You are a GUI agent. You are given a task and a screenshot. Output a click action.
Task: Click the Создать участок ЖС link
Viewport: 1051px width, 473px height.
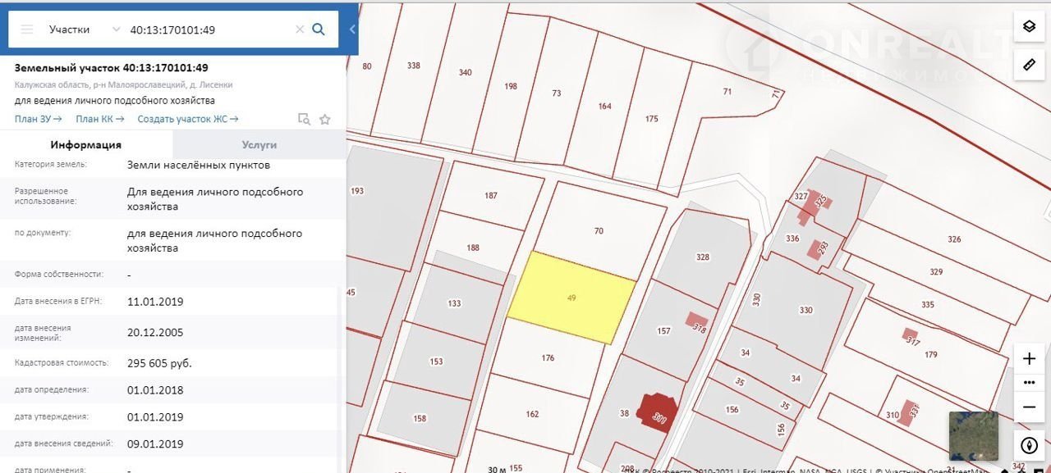click(187, 119)
